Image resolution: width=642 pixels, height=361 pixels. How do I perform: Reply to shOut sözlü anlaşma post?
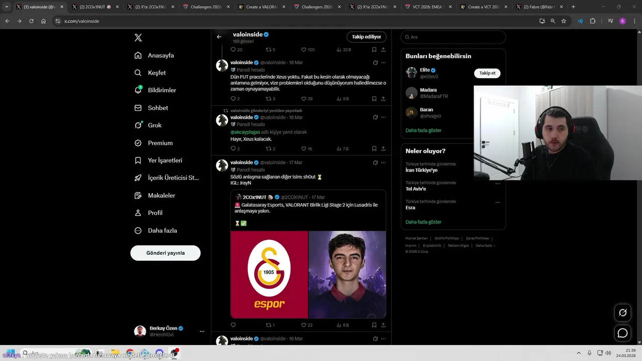233,325
